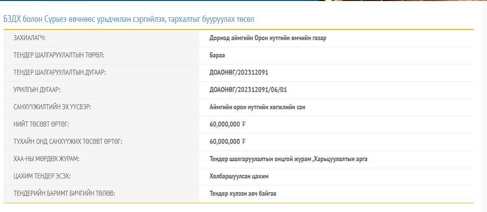Click ТЕНДЕР ШАЛГАРУУЛАЛТЫН ДУГААР label
This screenshot has height=212, width=487.
pos(60,73)
